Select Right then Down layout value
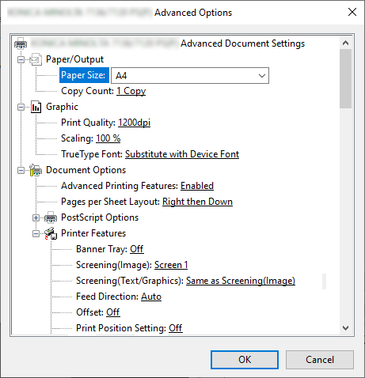The width and height of the screenshot is (365, 378). click(x=197, y=202)
